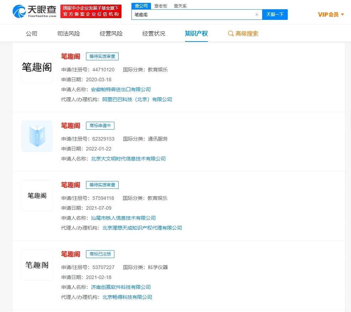The width and height of the screenshot is (351, 312).
Task: Click inside the search input field
Action: pyautogui.click(x=195, y=14)
